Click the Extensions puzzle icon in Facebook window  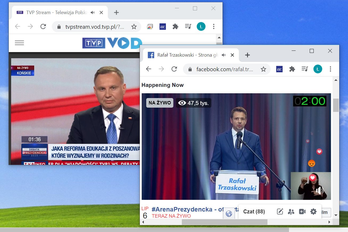292,69
